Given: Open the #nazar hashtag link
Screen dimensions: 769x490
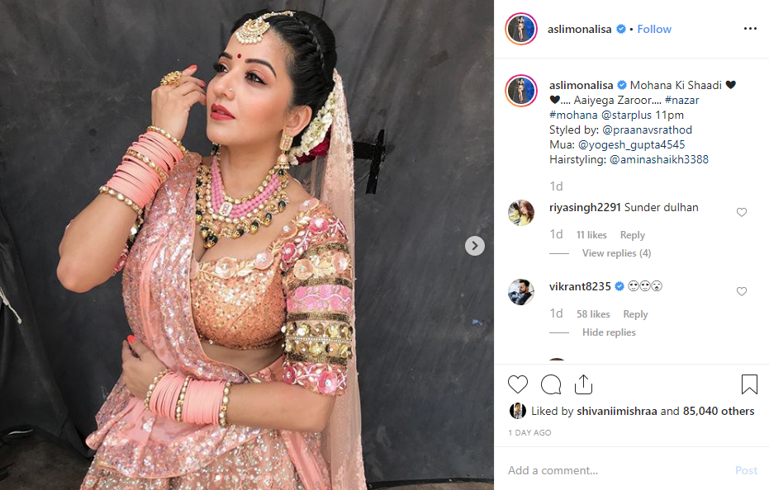Looking at the screenshot, I should click(x=681, y=100).
